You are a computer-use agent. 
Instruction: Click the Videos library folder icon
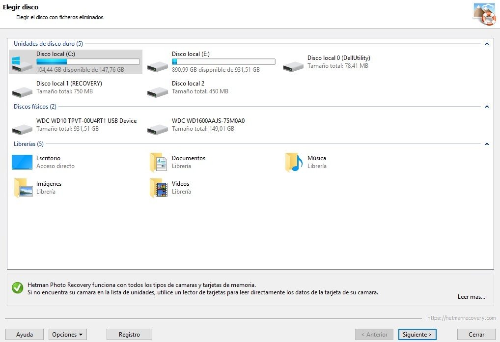[x=159, y=188]
